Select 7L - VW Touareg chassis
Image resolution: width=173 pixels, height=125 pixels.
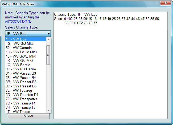click(x=26, y=91)
